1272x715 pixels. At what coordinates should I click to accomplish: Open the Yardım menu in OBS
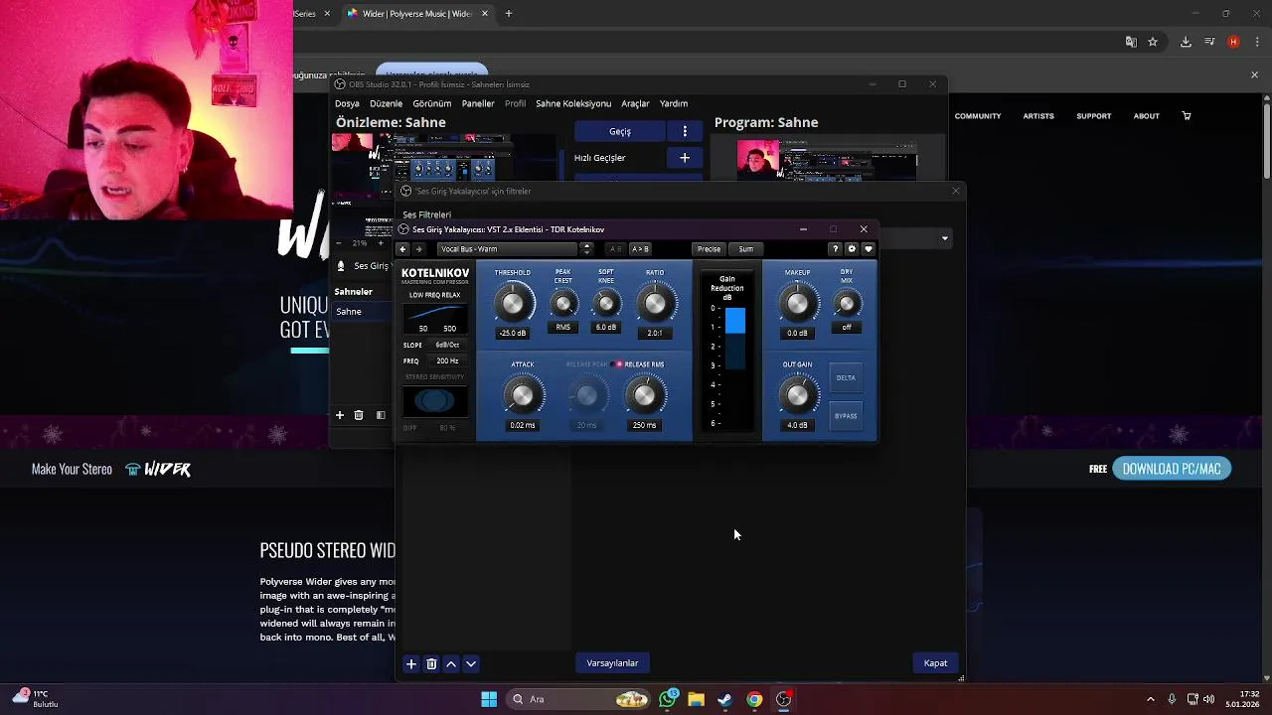click(674, 103)
